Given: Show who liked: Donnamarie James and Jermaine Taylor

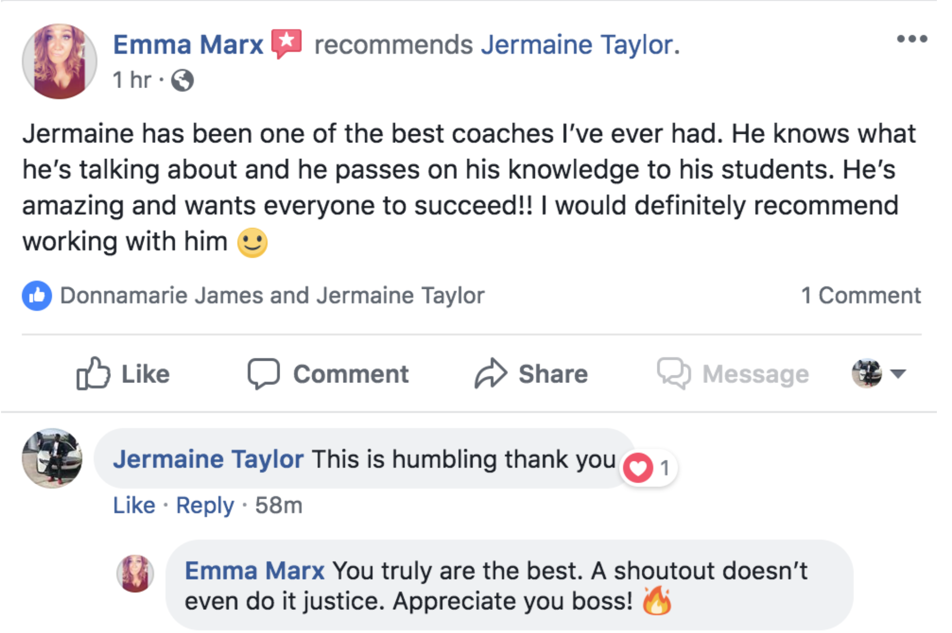Looking at the screenshot, I should click(272, 295).
